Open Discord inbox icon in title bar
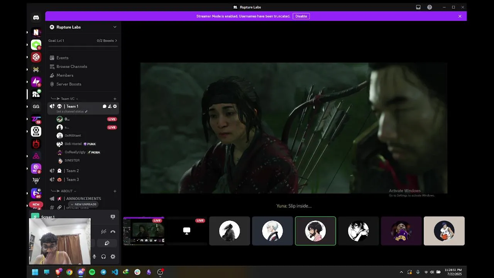 (418, 7)
